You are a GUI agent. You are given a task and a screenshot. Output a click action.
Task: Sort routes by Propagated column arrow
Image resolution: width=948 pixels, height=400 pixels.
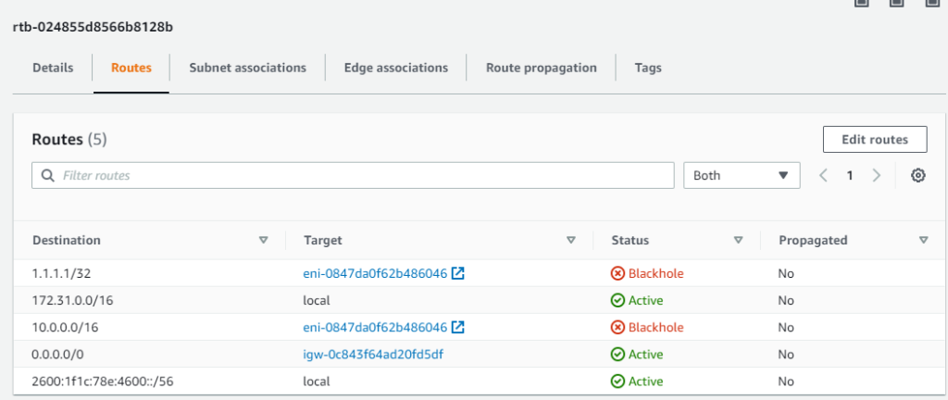pos(923,240)
